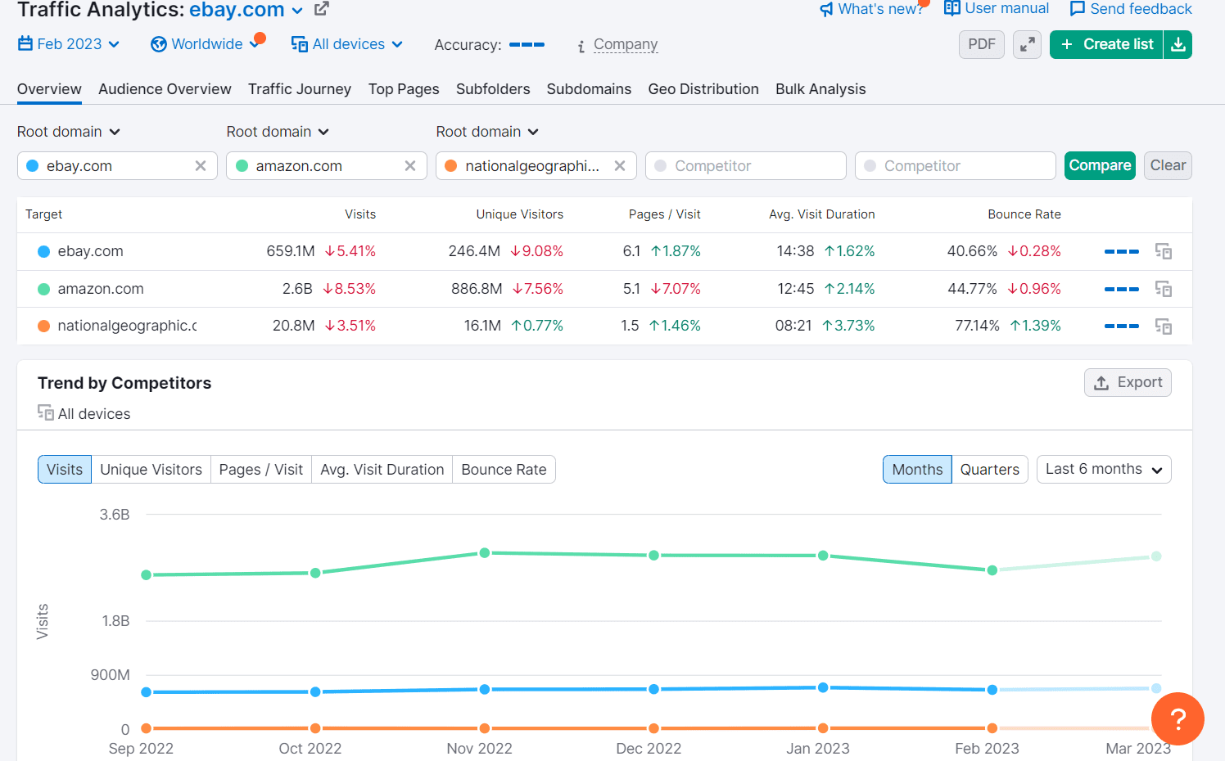Open the Worldwide location dropdown
Screen dimensions: 1225x761
[206, 44]
